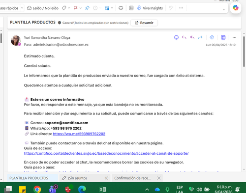
Task: Click the OneDrive cloud tray icon
Action: point(157,190)
